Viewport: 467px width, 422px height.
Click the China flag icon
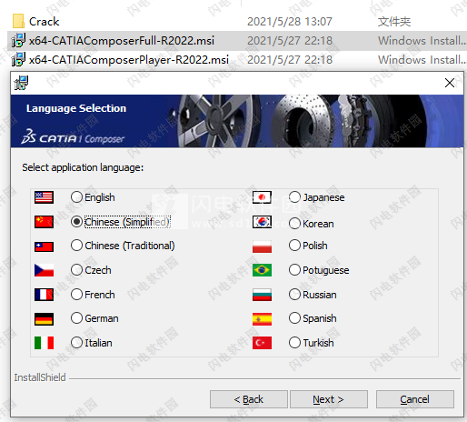[44, 222]
